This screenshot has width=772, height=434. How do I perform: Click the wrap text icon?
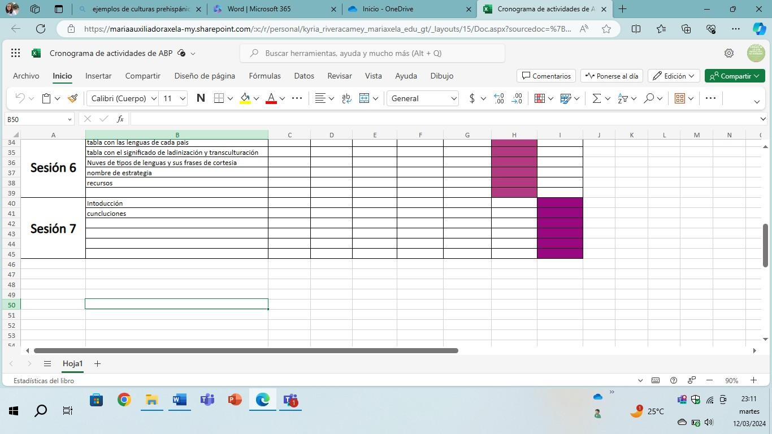pyautogui.click(x=346, y=98)
